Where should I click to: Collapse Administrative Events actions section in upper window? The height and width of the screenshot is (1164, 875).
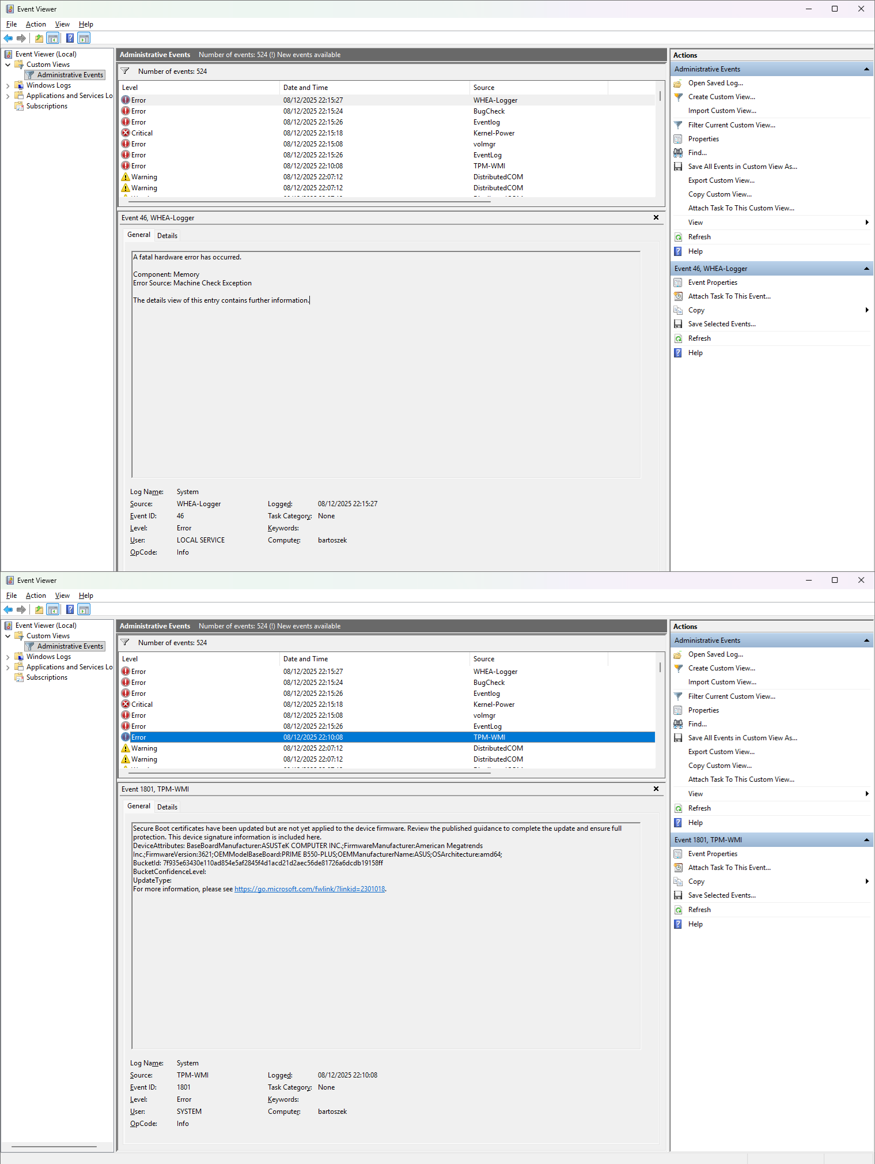[866, 69]
